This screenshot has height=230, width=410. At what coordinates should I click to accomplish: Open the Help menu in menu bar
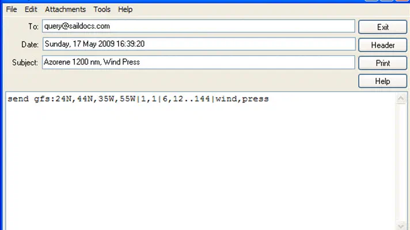(126, 9)
